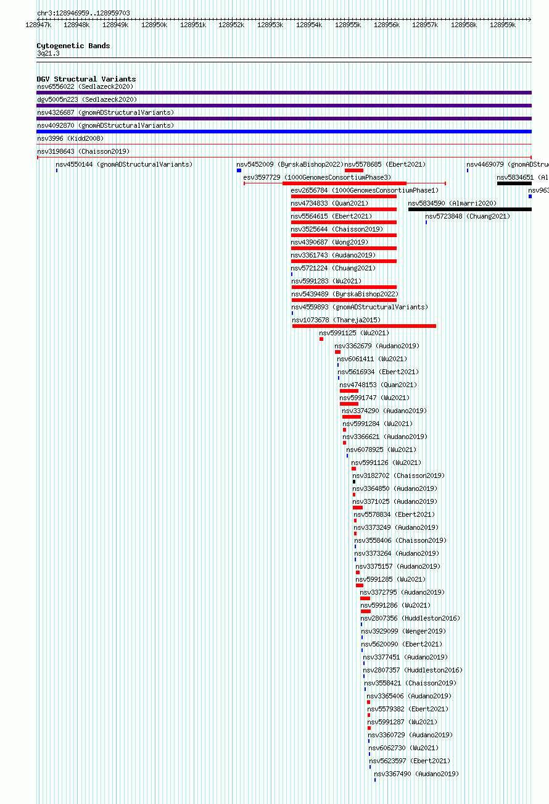Click the 128957k ruler coordinate
The width and height of the screenshot is (549, 804).
click(x=425, y=25)
